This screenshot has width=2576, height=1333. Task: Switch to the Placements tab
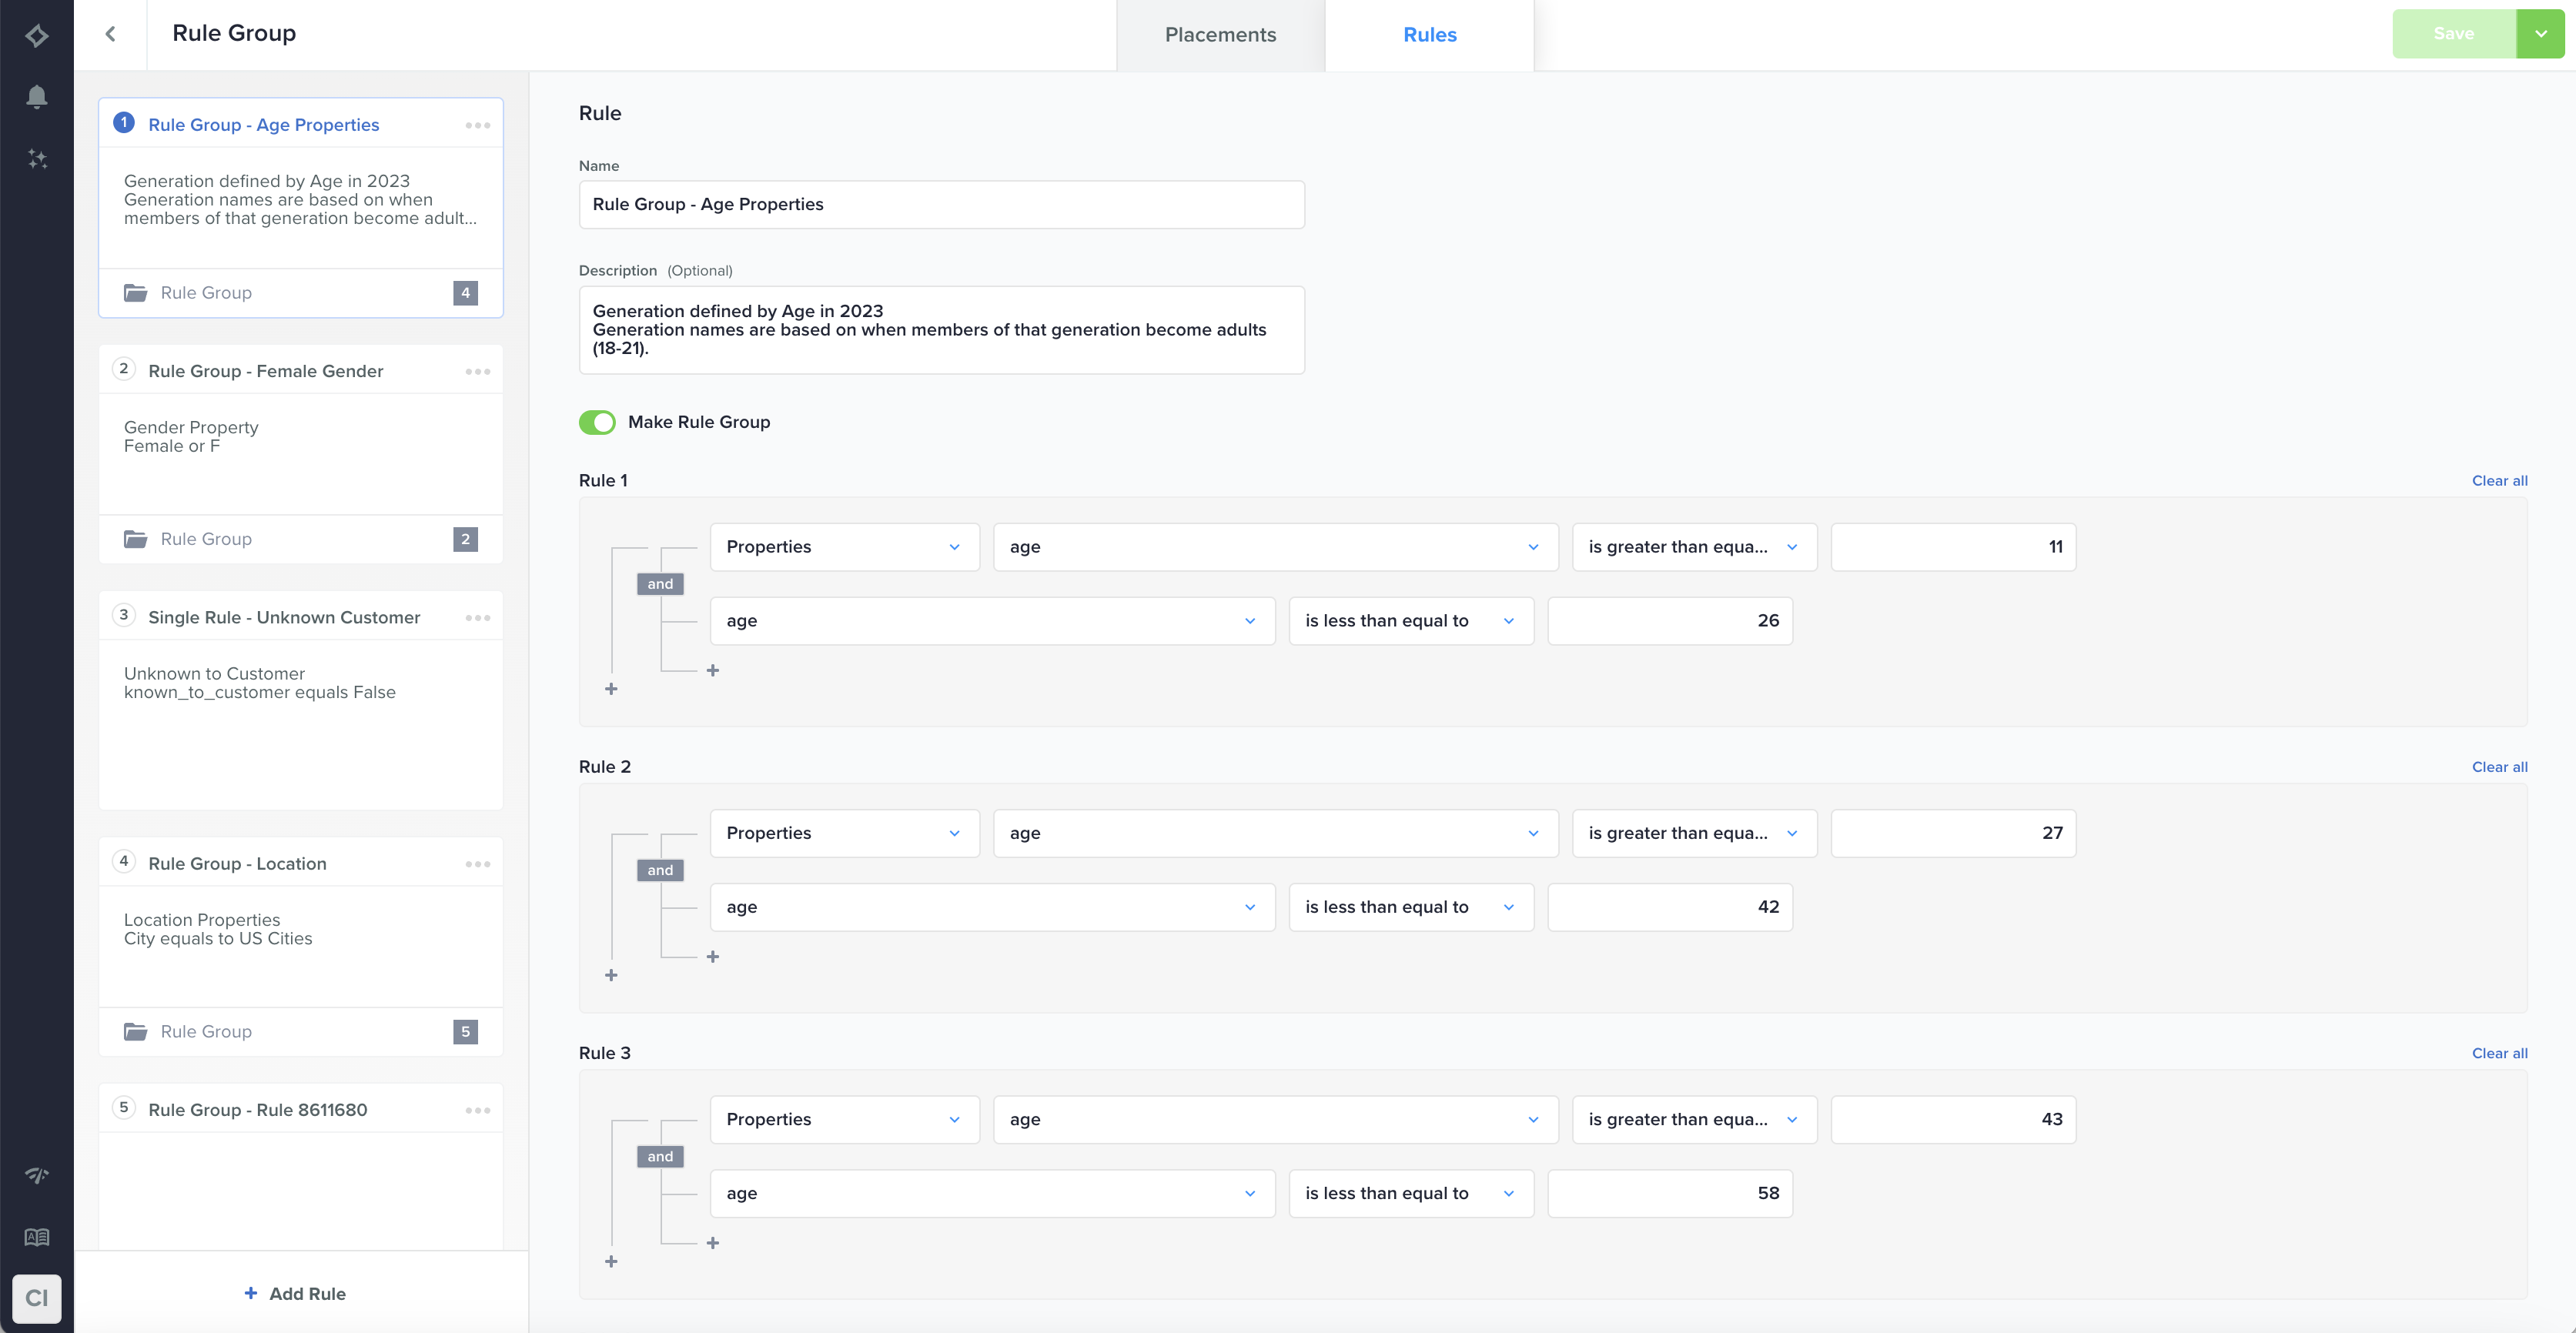pos(1220,35)
